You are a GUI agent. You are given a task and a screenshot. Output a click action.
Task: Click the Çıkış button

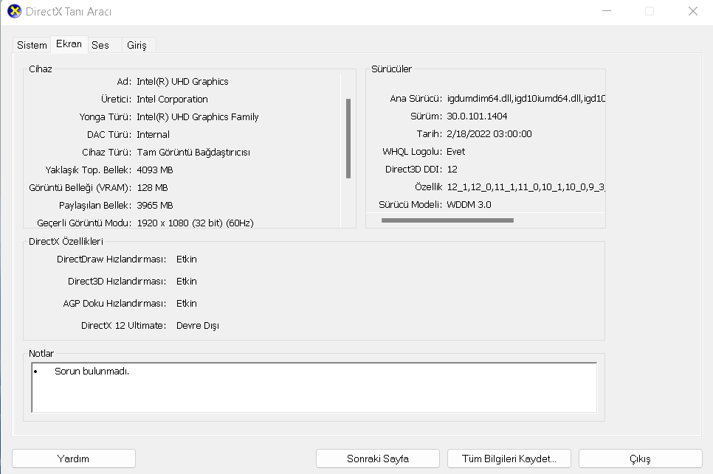640,459
